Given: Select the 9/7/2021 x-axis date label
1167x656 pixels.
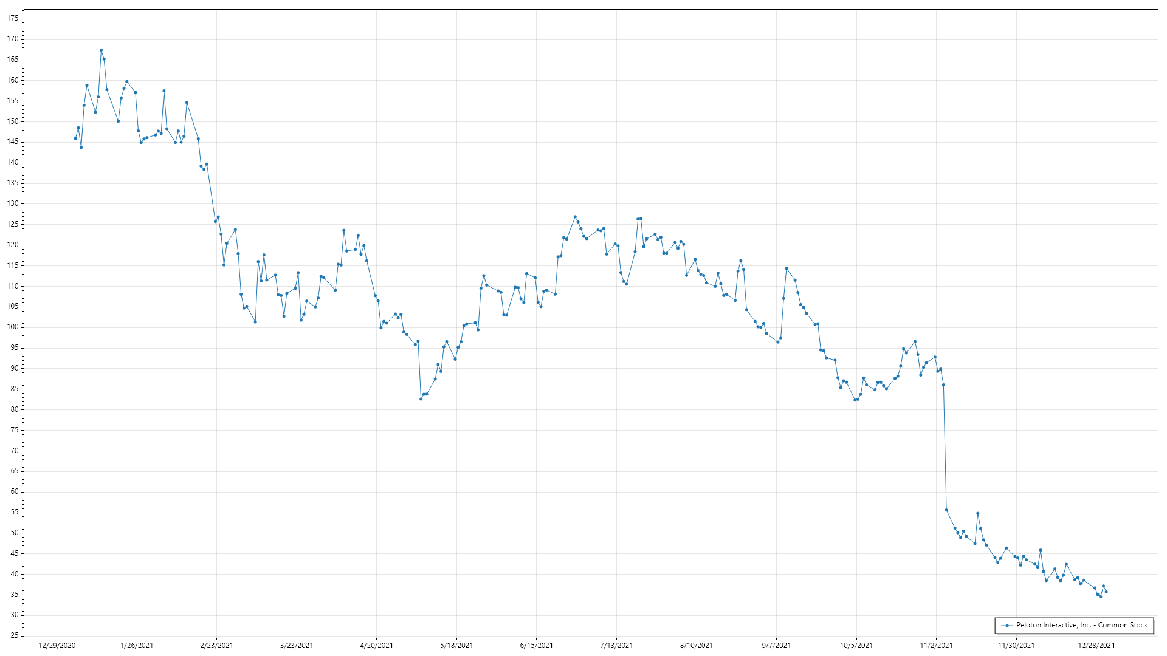Looking at the screenshot, I should click(x=776, y=645).
